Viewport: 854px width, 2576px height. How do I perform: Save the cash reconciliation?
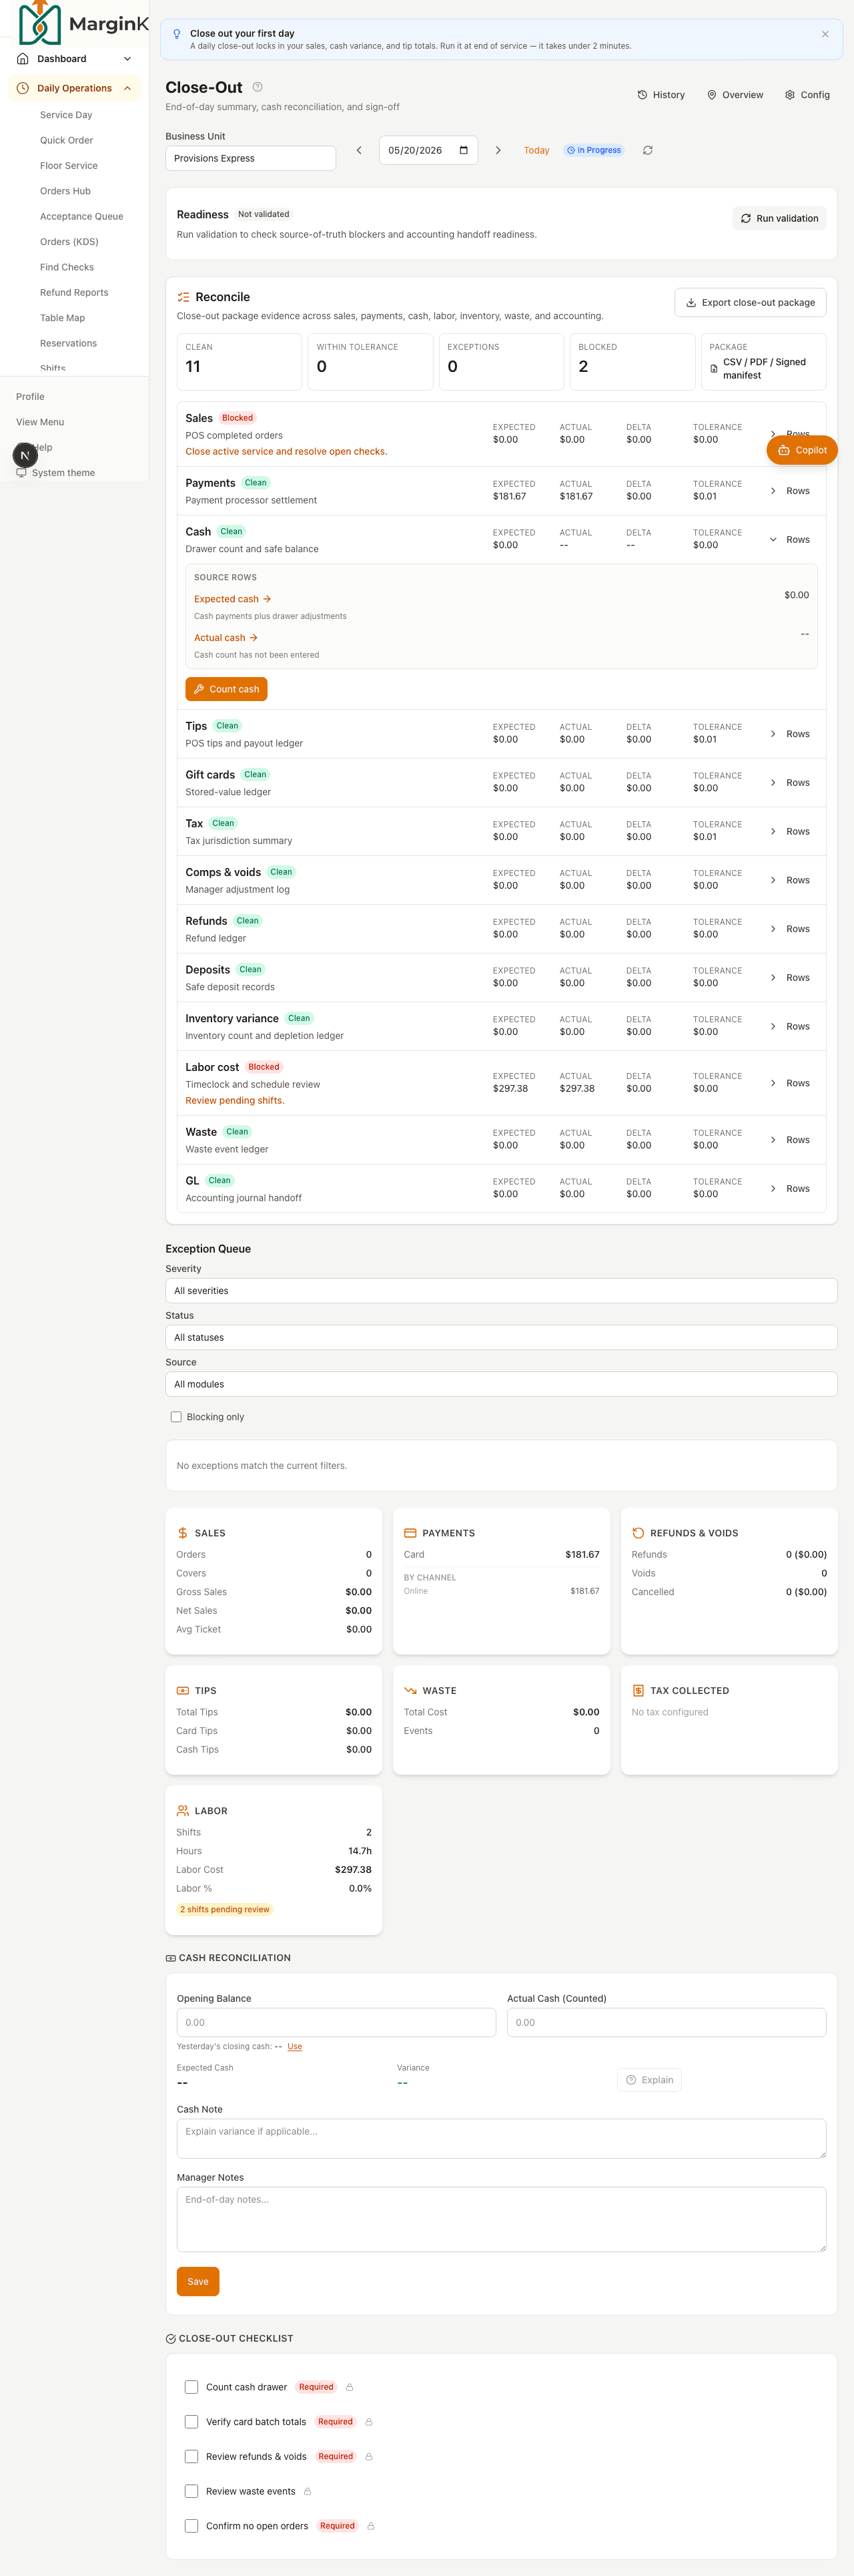[197, 2282]
